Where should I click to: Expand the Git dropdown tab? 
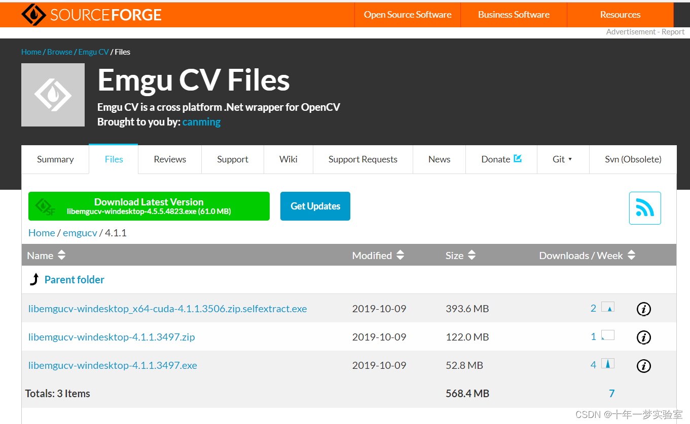tap(563, 159)
